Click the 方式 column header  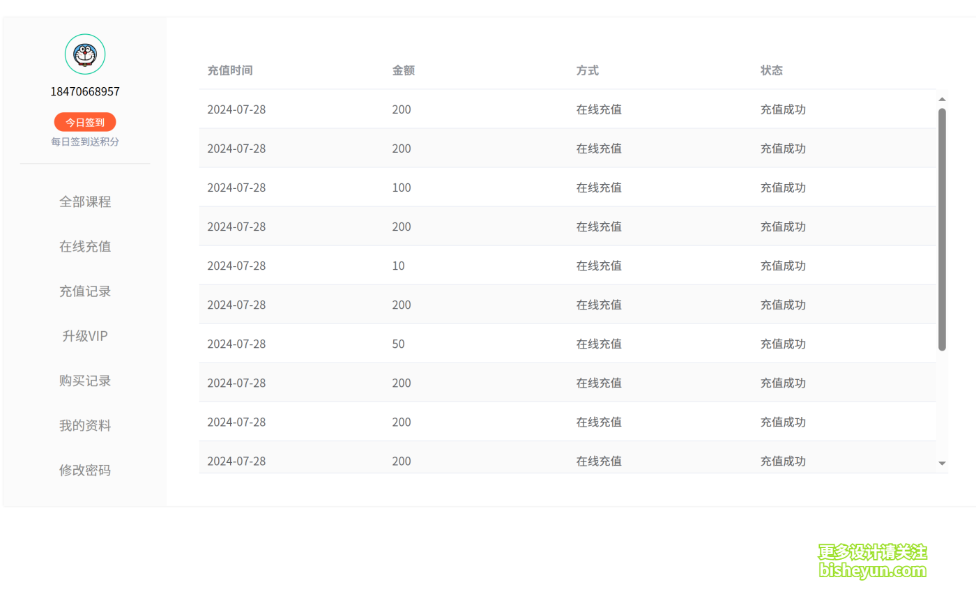(588, 70)
